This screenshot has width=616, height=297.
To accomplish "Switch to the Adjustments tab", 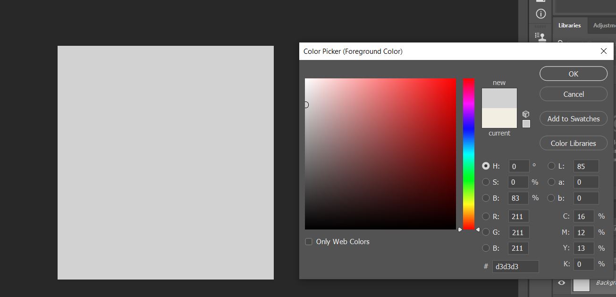I will 604,25.
